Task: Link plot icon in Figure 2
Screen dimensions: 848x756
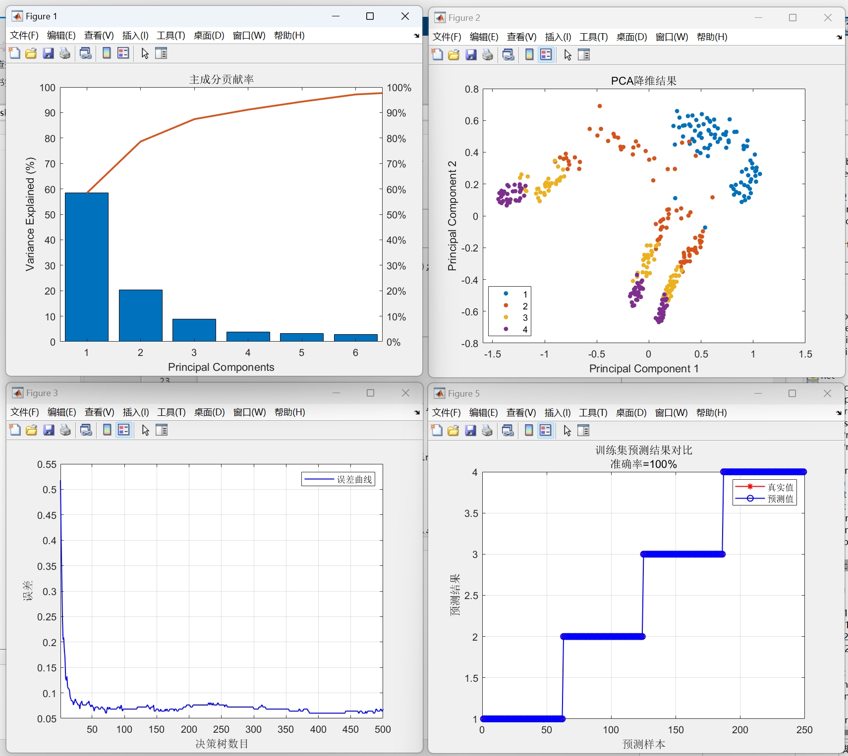Action: point(509,54)
